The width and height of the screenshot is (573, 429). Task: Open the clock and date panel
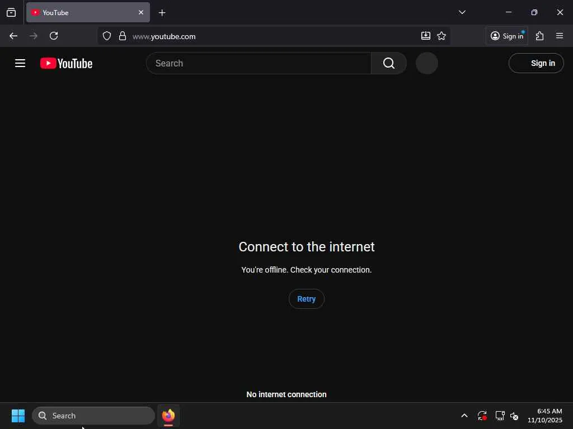(x=545, y=416)
